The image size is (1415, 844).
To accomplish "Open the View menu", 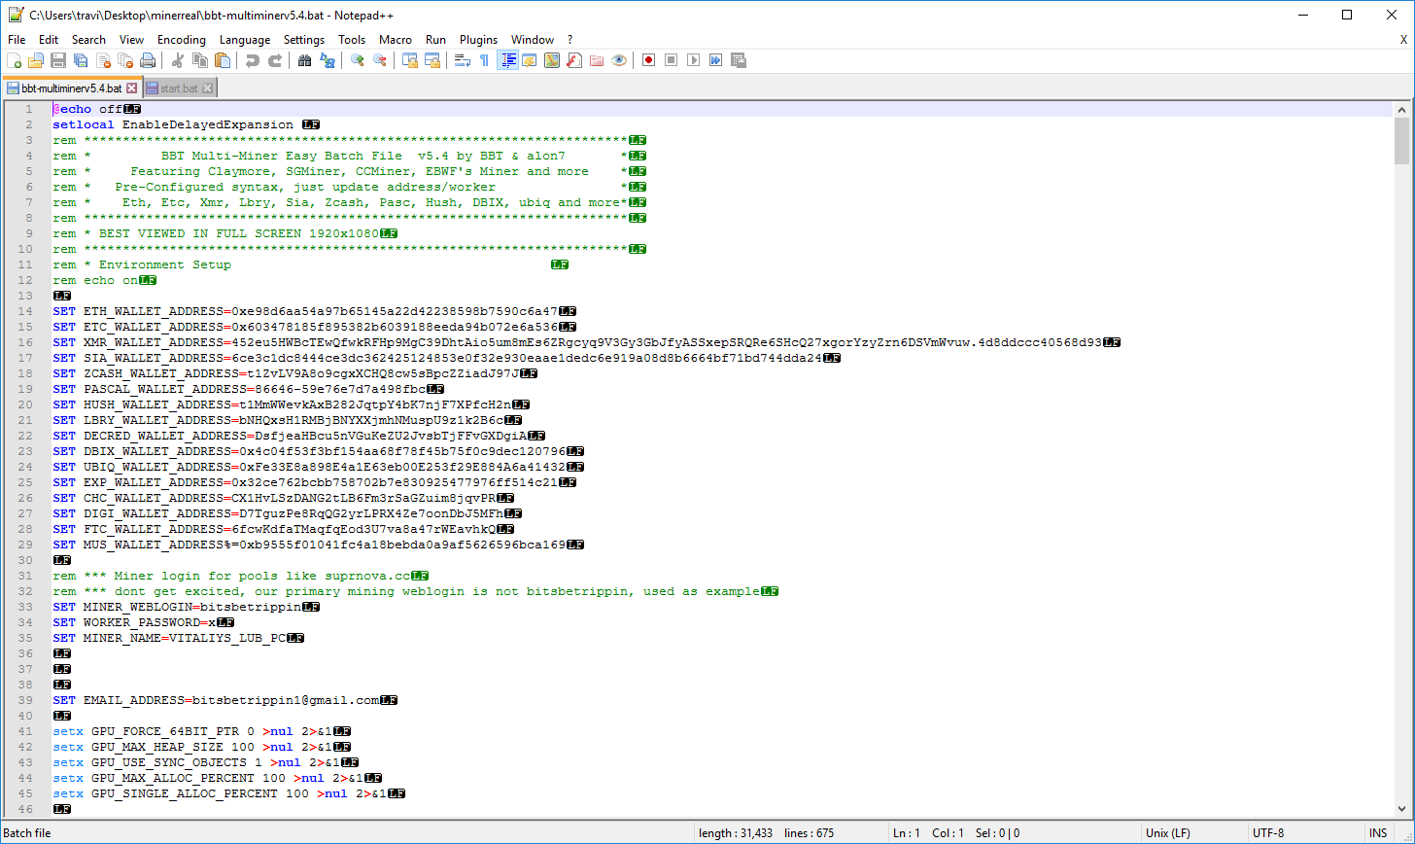I will 131,40.
